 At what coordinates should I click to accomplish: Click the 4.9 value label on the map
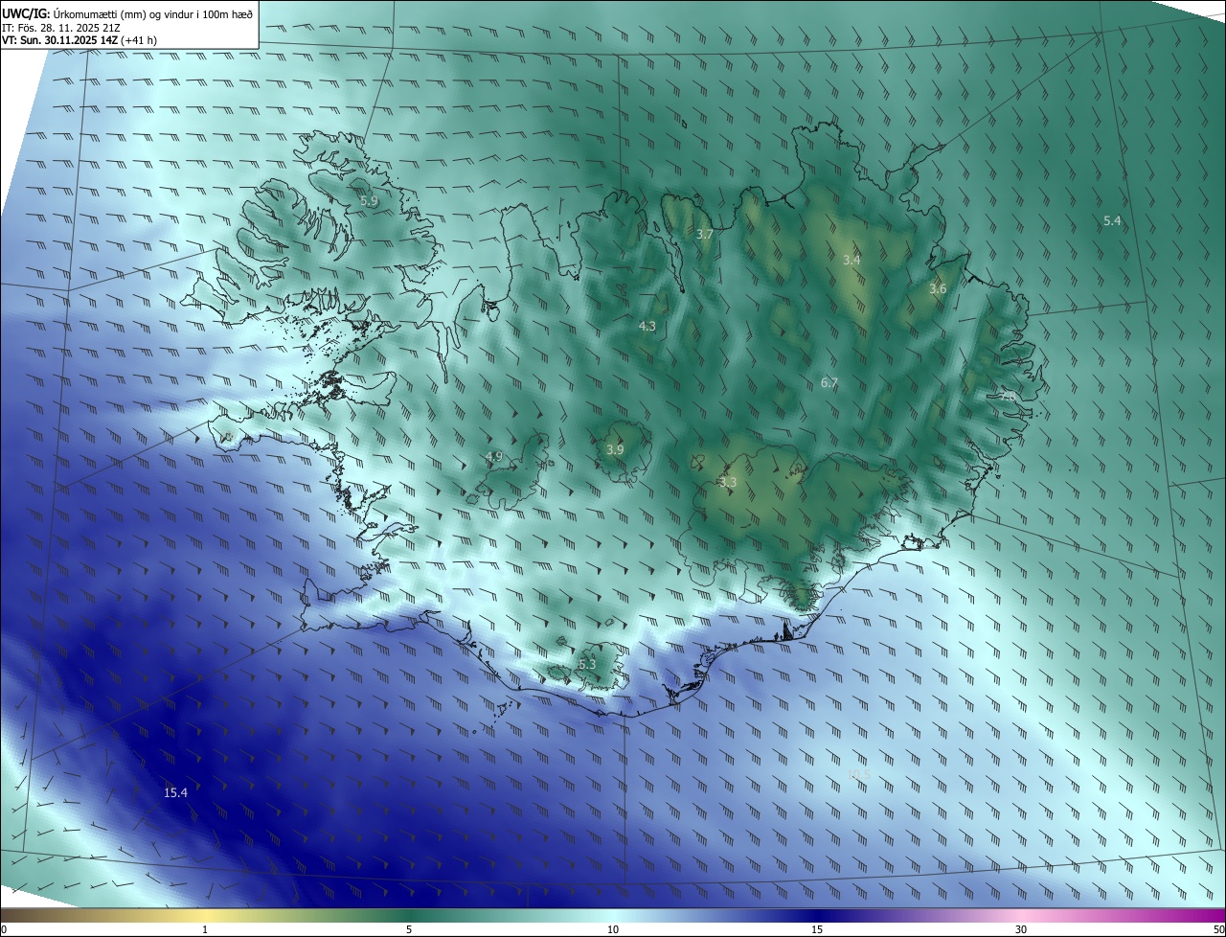pyautogui.click(x=494, y=456)
